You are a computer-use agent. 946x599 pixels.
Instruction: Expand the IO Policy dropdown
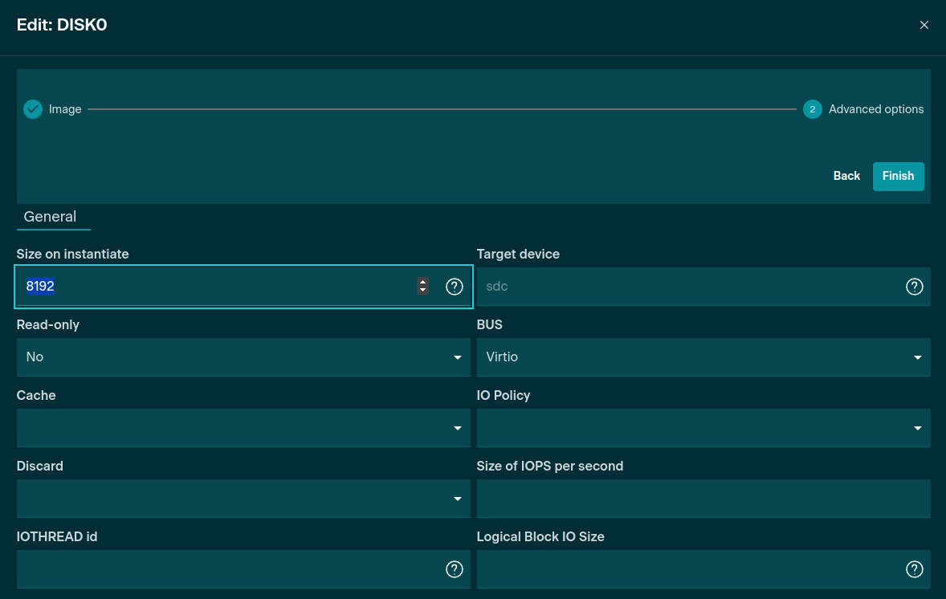tap(703, 428)
